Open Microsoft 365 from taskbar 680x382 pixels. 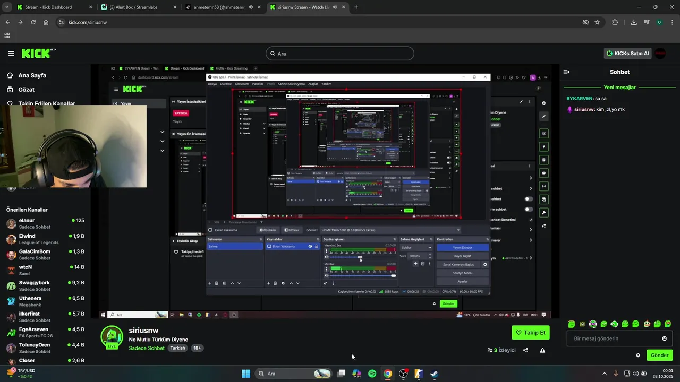click(357, 374)
